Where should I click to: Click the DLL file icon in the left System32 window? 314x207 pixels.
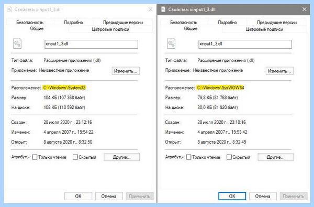pos(17,43)
